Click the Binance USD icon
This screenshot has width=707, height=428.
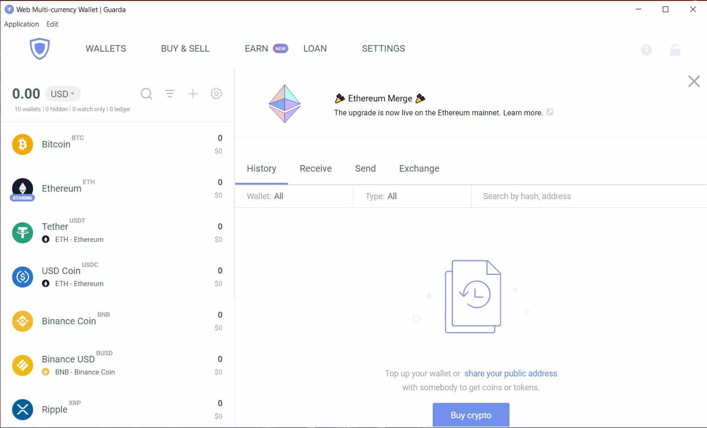click(22, 365)
